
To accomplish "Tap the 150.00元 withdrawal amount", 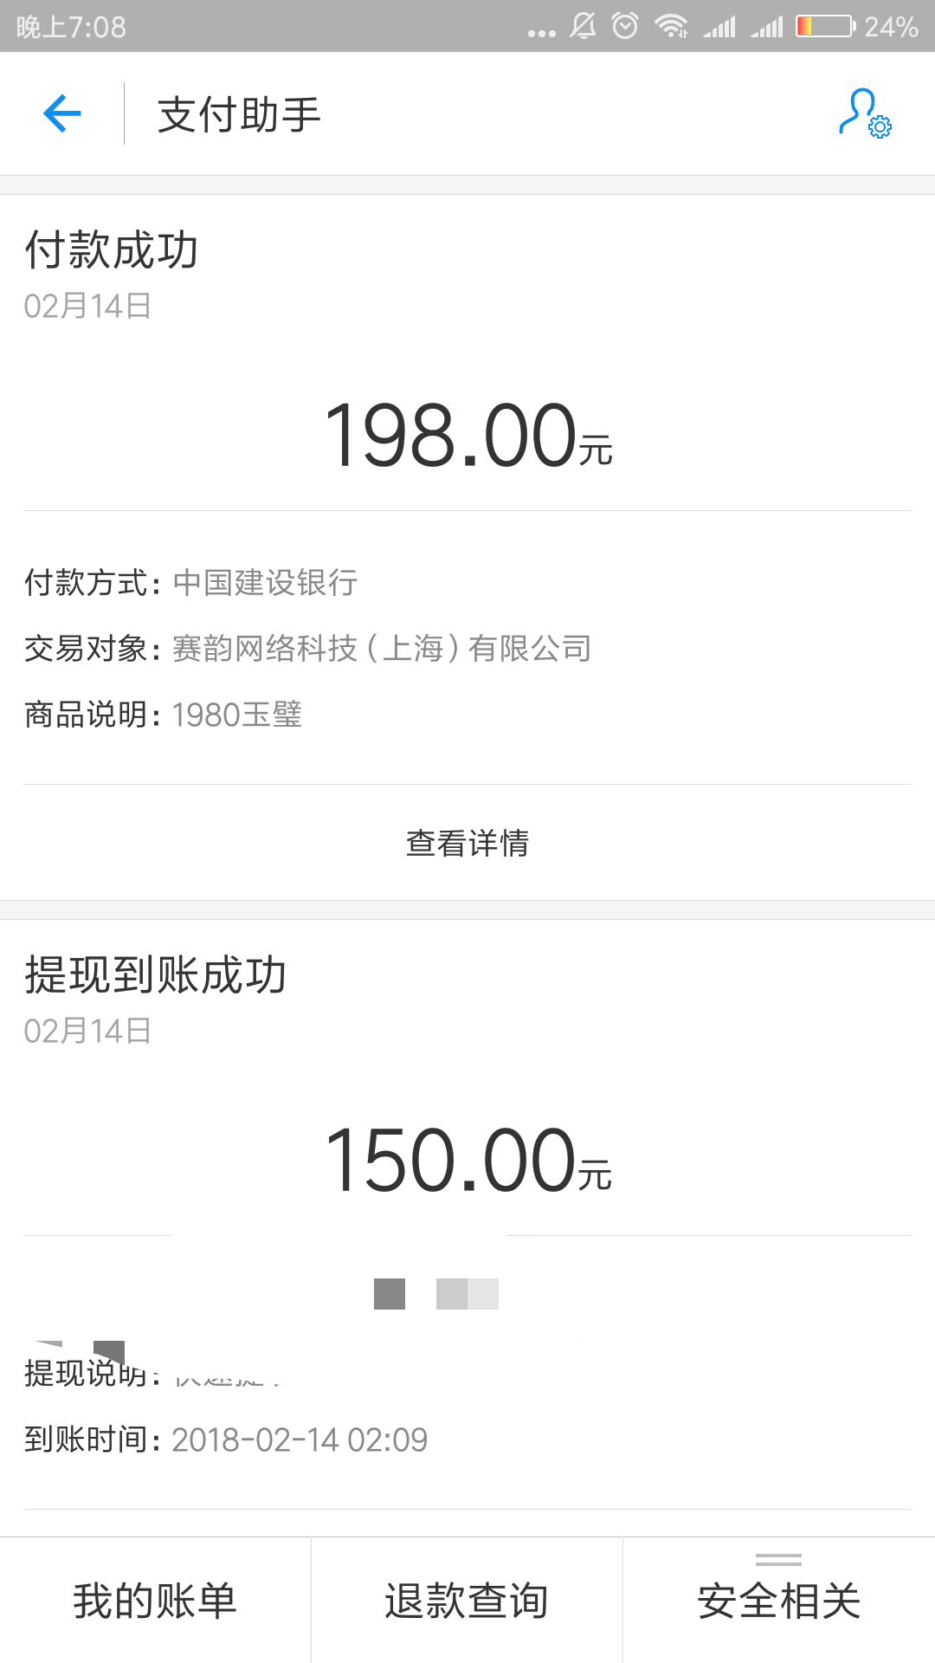I will point(467,1161).
